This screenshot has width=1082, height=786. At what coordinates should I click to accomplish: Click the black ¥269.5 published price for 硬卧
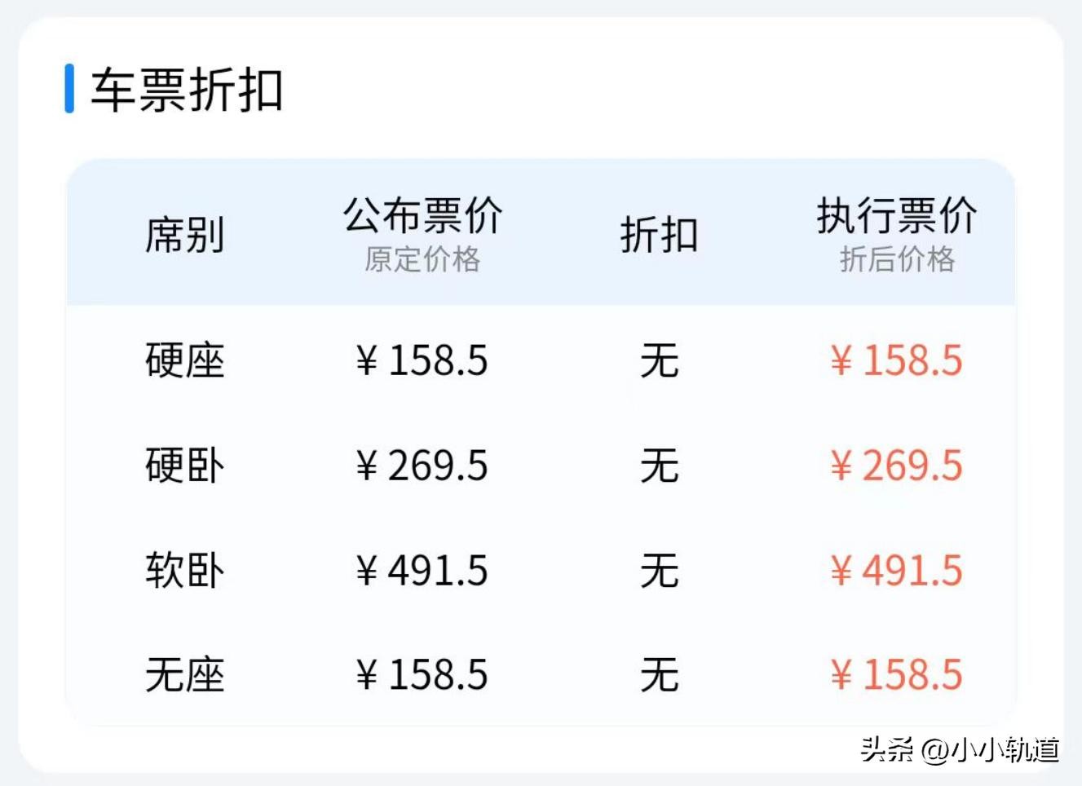pyautogui.click(x=422, y=466)
